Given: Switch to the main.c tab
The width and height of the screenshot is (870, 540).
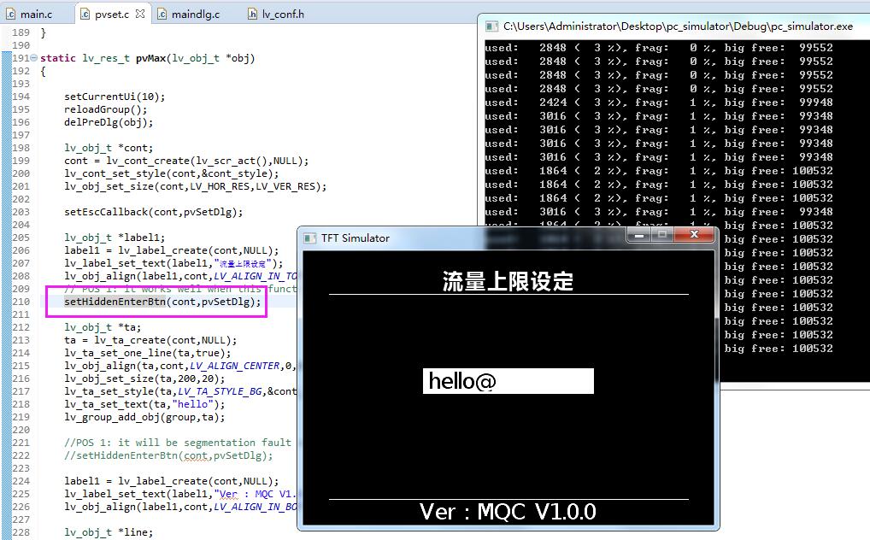Looking at the screenshot, I should click(x=35, y=13).
